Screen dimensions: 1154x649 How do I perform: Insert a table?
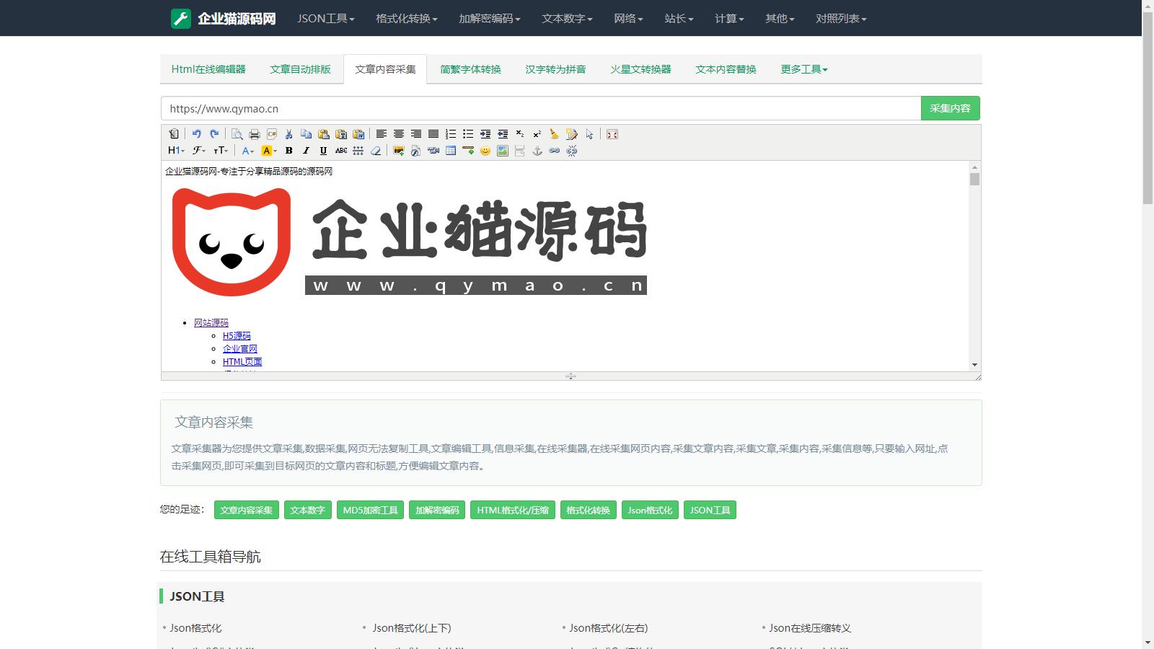(451, 151)
